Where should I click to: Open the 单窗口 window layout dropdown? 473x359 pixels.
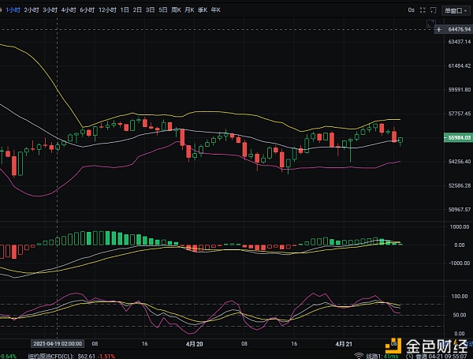point(456,10)
